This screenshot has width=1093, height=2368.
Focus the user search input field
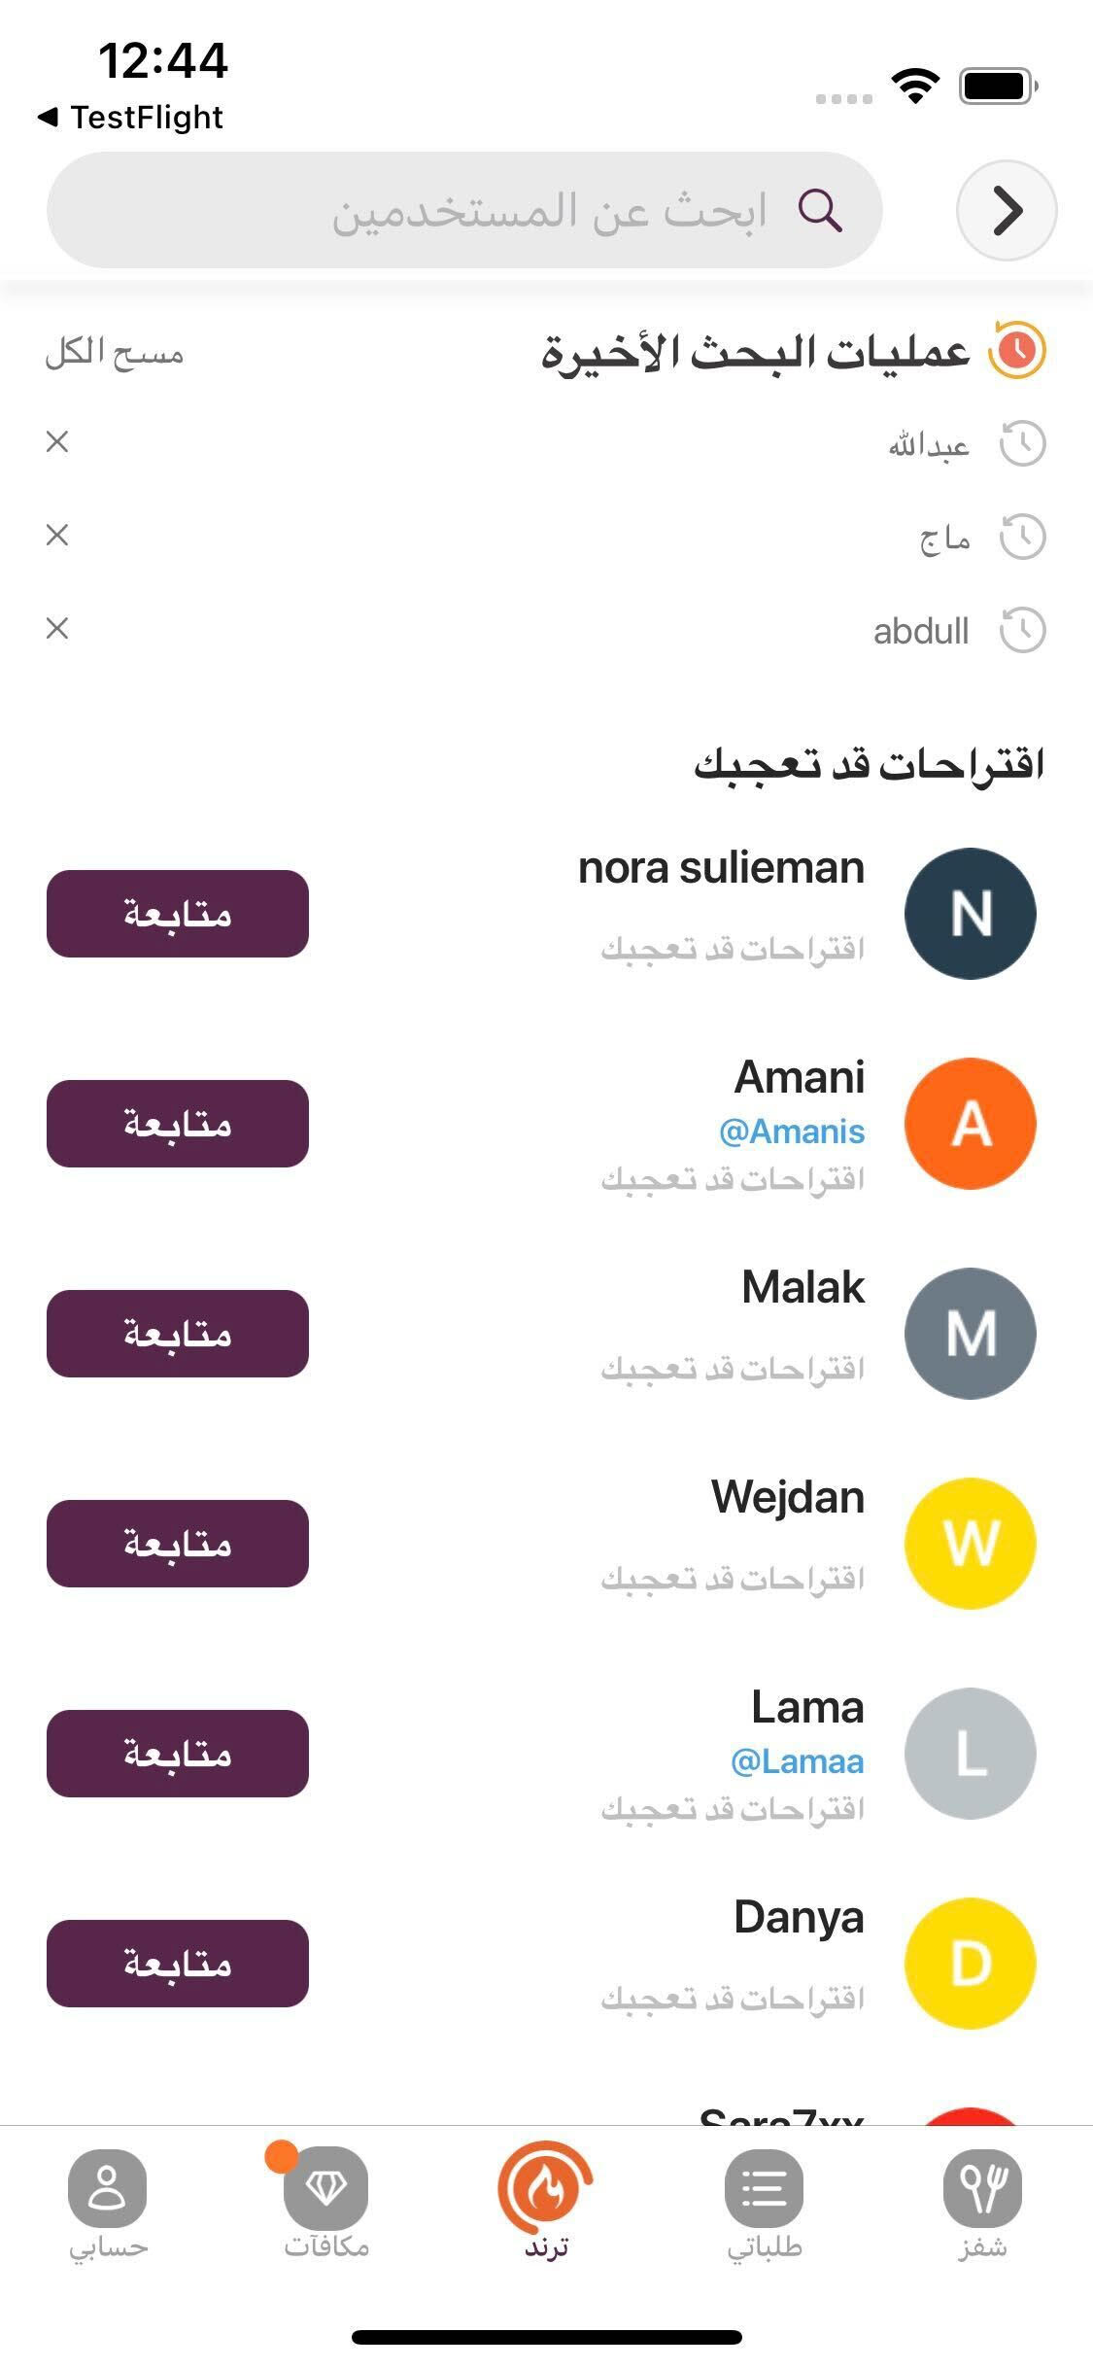(464, 210)
